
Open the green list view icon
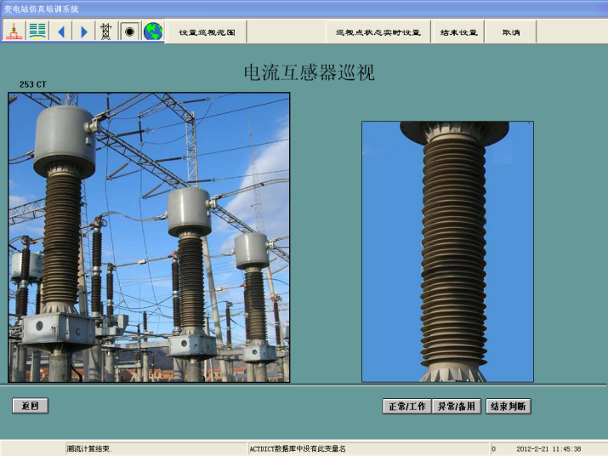point(37,31)
